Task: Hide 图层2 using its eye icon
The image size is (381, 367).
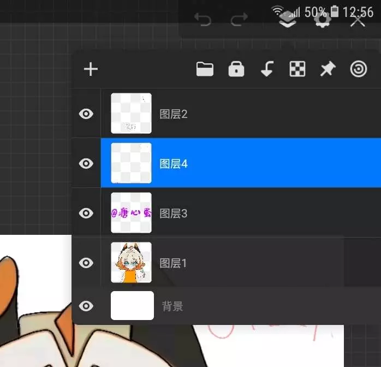Action: (x=86, y=114)
